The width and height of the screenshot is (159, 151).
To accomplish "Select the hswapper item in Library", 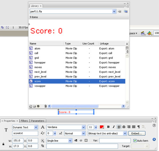I will (77, 63).
